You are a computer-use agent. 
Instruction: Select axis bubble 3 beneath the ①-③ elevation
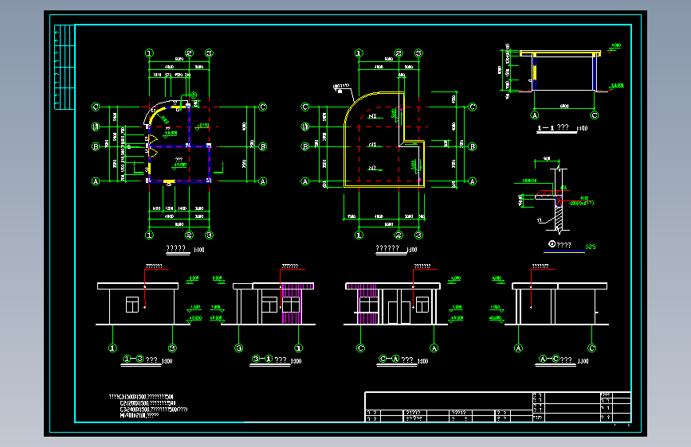(x=172, y=348)
